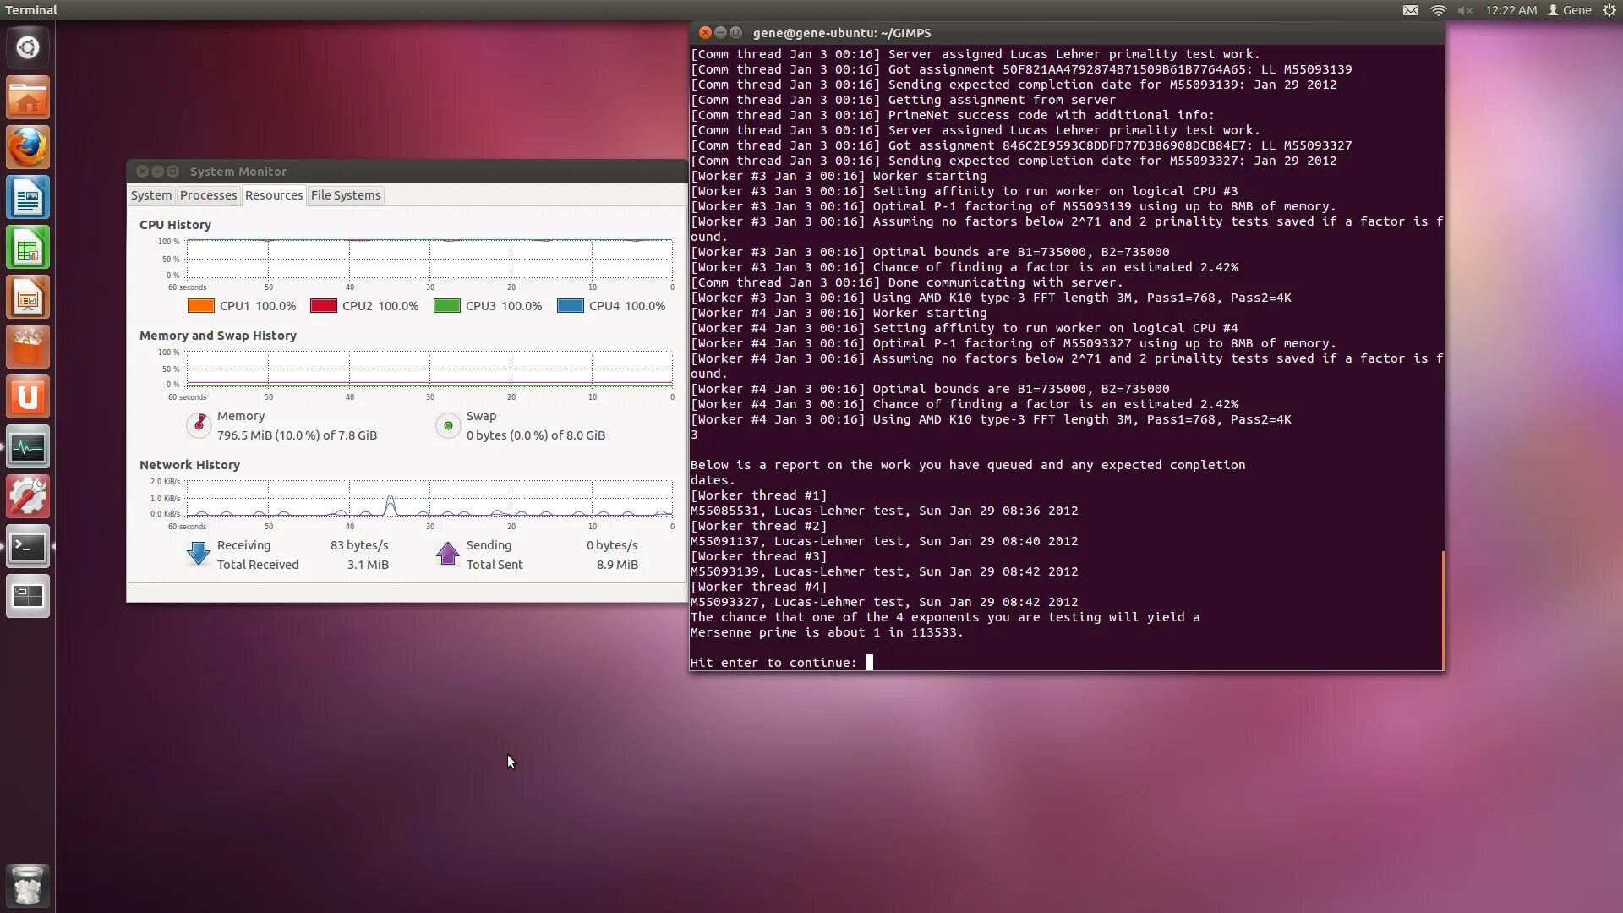Open the sound volume indicator
The image size is (1623, 913).
(x=1465, y=10)
